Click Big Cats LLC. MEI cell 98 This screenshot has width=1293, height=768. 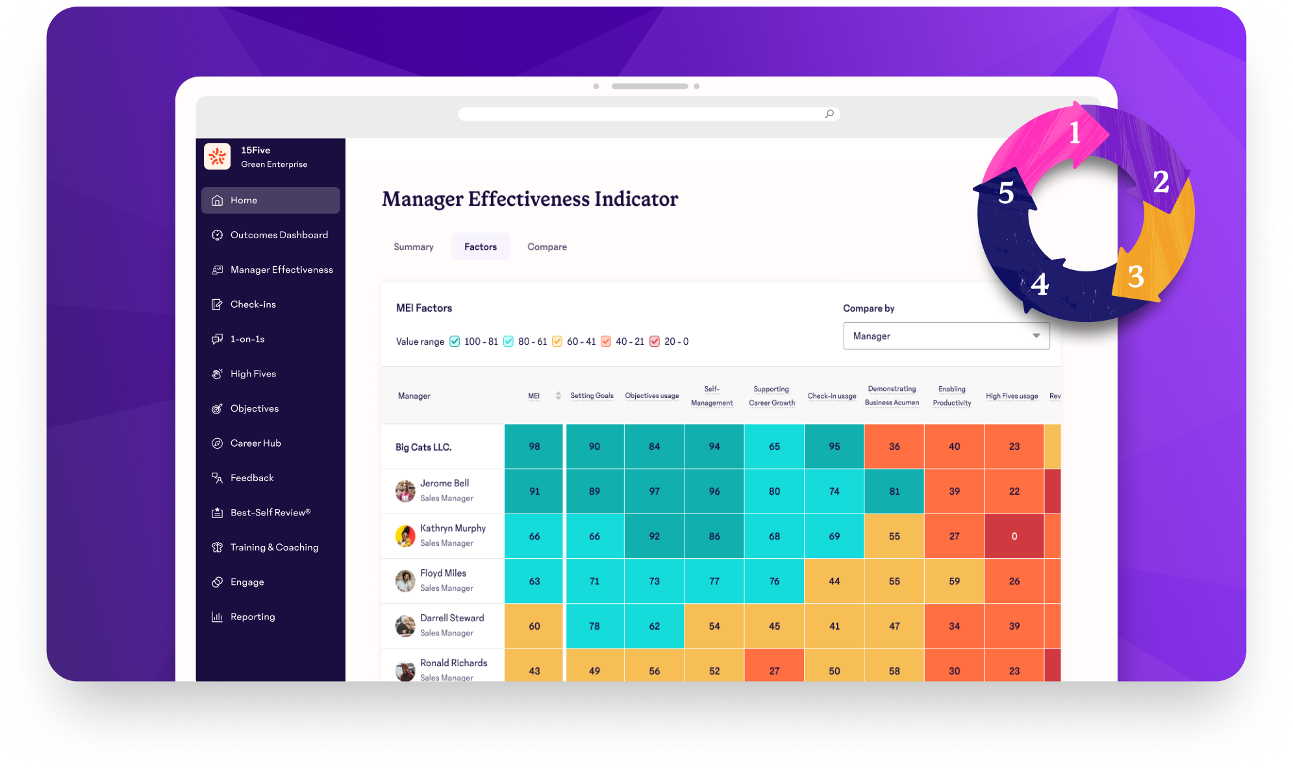pyautogui.click(x=534, y=447)
